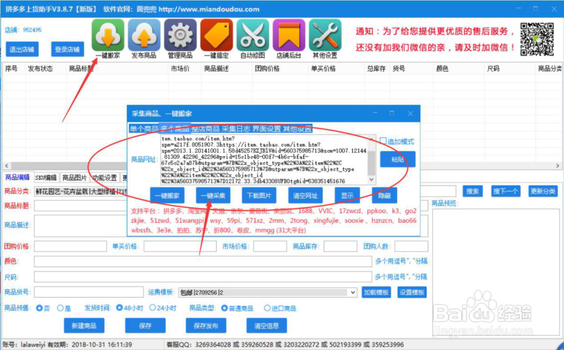Click 搜索 category button

[x=473, y=191]
